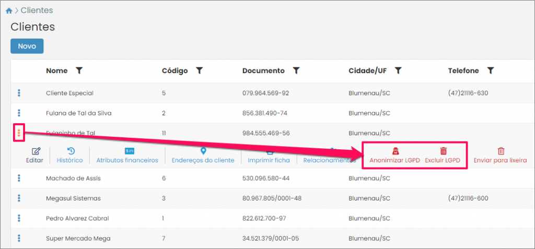The width and height of the screenshot is (535, 249).
Task: Filter the Documento column
Action: 296,70
